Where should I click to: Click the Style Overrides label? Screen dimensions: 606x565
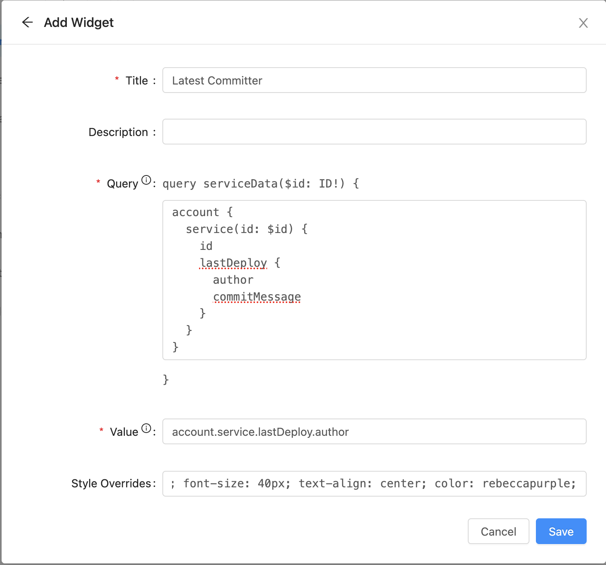click(x=111, y=483)
